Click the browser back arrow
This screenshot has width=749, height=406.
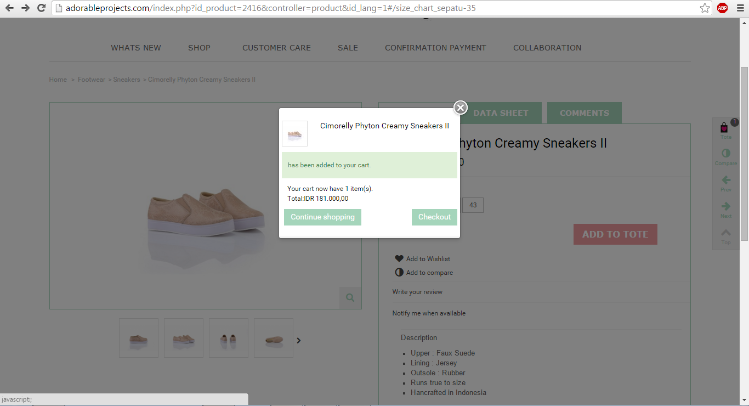coord(9,8)
